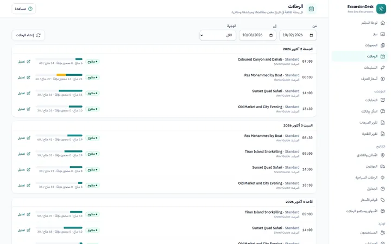Open الأماكن والفنادق map pin icon

coord(382,155)
